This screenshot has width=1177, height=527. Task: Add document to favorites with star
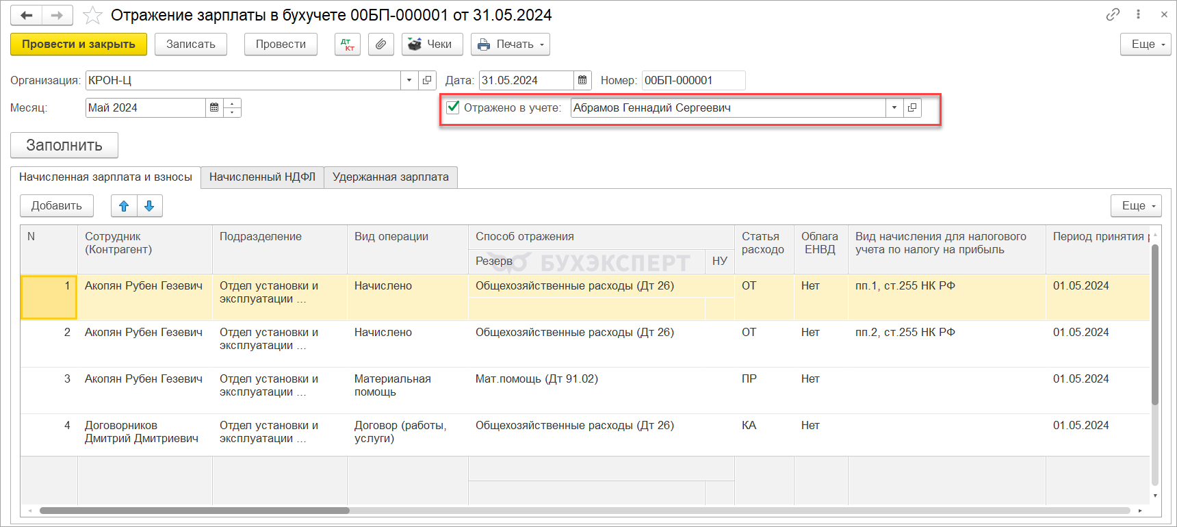tap(92, 15)
